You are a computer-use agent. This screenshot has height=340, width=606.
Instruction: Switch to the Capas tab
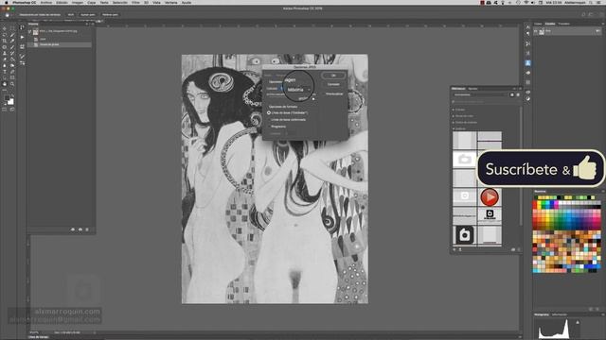pyautogui.click(x=538, y=24)
